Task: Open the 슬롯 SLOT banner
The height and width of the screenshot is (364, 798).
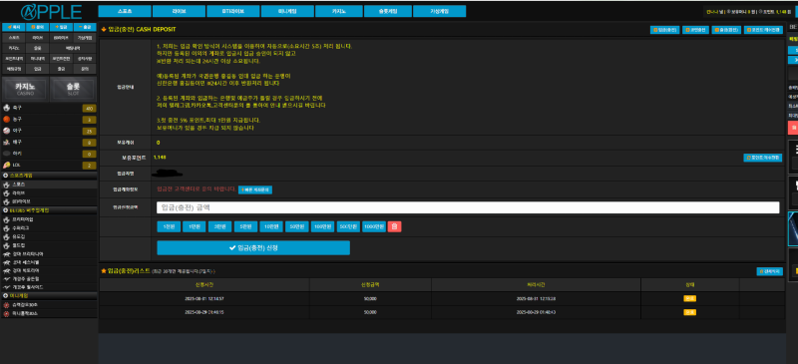Action: coord(72,89)
